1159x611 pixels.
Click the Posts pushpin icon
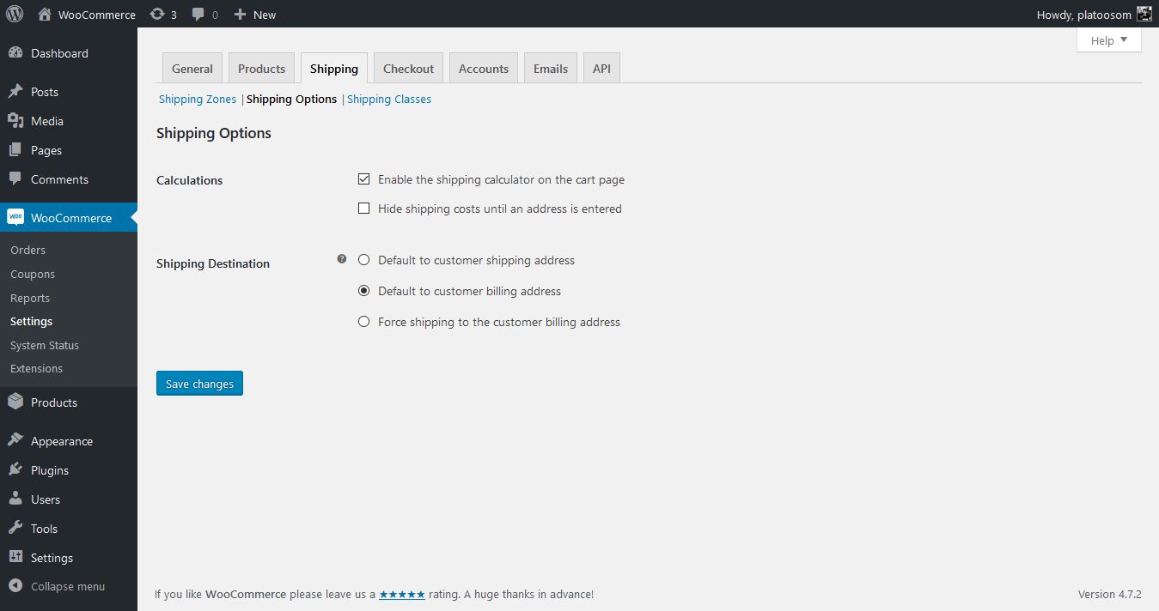coord(15,92)
